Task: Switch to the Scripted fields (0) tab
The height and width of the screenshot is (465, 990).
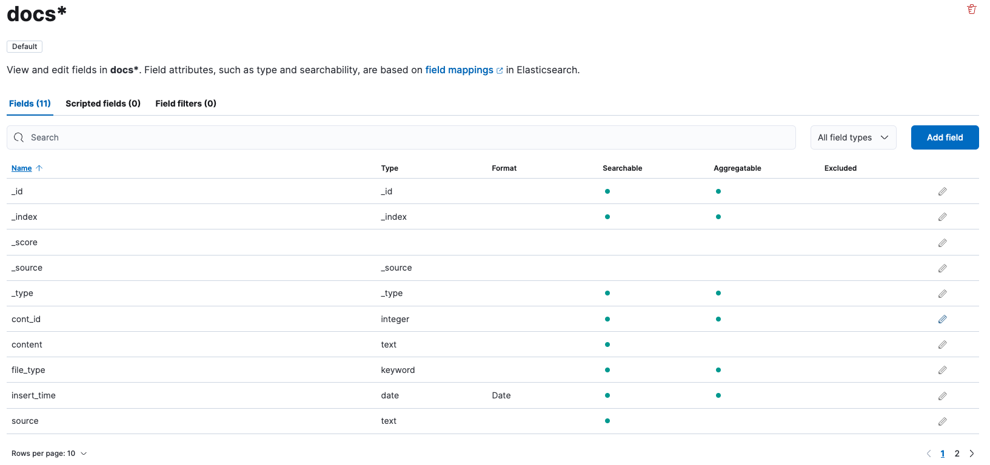Action: point(103,104)
